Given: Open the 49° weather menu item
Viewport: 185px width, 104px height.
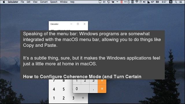Looking at the screenshot, I should [x=151, y=2].
